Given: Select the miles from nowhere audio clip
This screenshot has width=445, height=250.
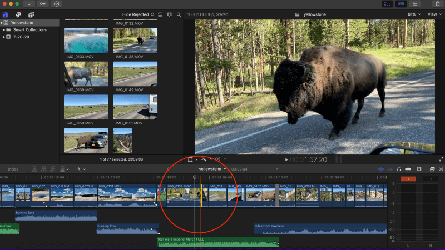Looking at the screenshot, I should (320, 229).
